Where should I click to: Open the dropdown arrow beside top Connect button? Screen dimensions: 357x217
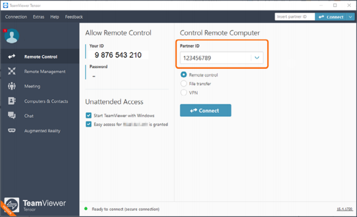point(350,16)
